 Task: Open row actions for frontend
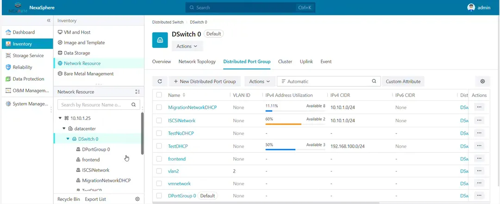coord(479,159)
